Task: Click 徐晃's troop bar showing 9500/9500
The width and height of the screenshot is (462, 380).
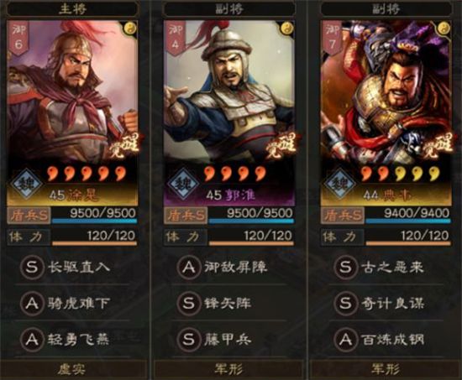Action: (95, 216)
